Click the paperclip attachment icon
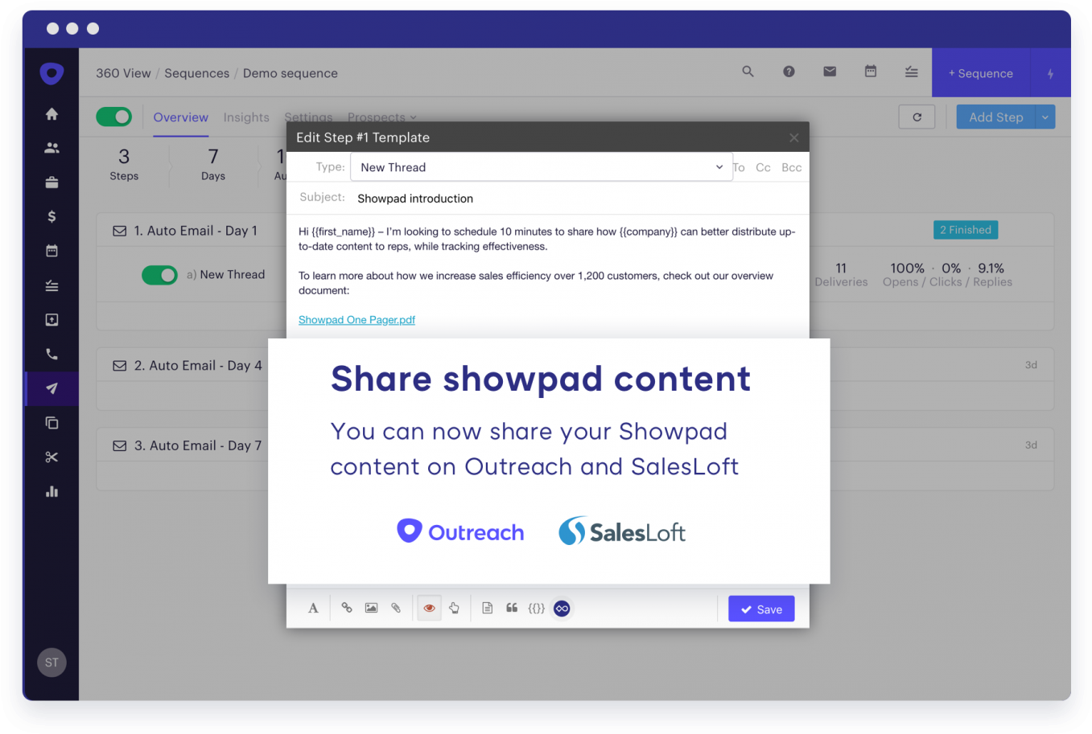 [x=396, y=608]
